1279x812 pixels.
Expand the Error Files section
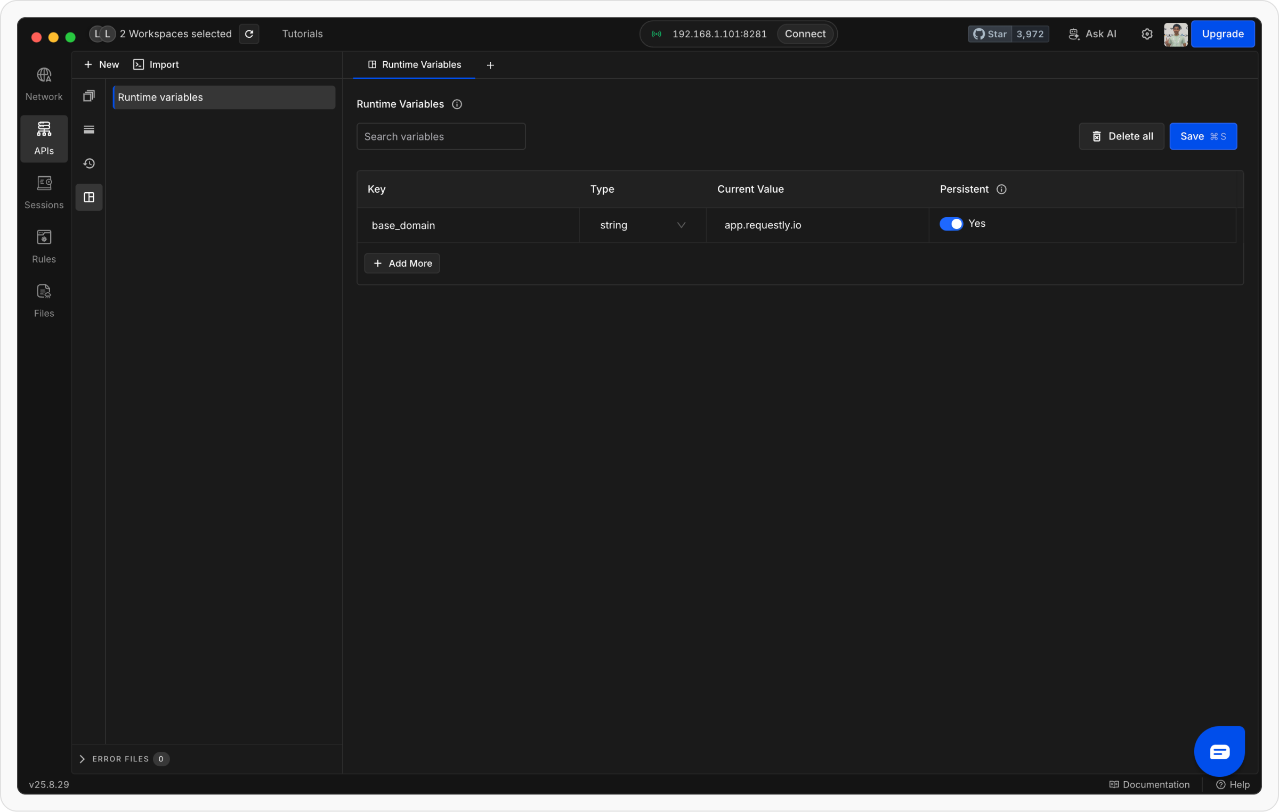coord(82,759)
